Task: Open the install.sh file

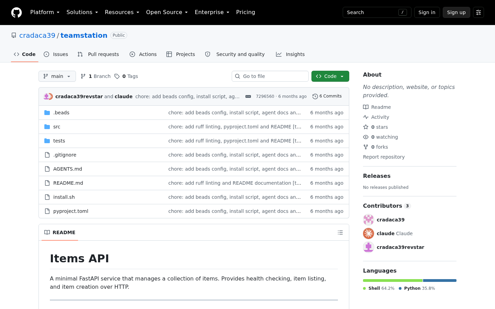Action: pos(64,197)
